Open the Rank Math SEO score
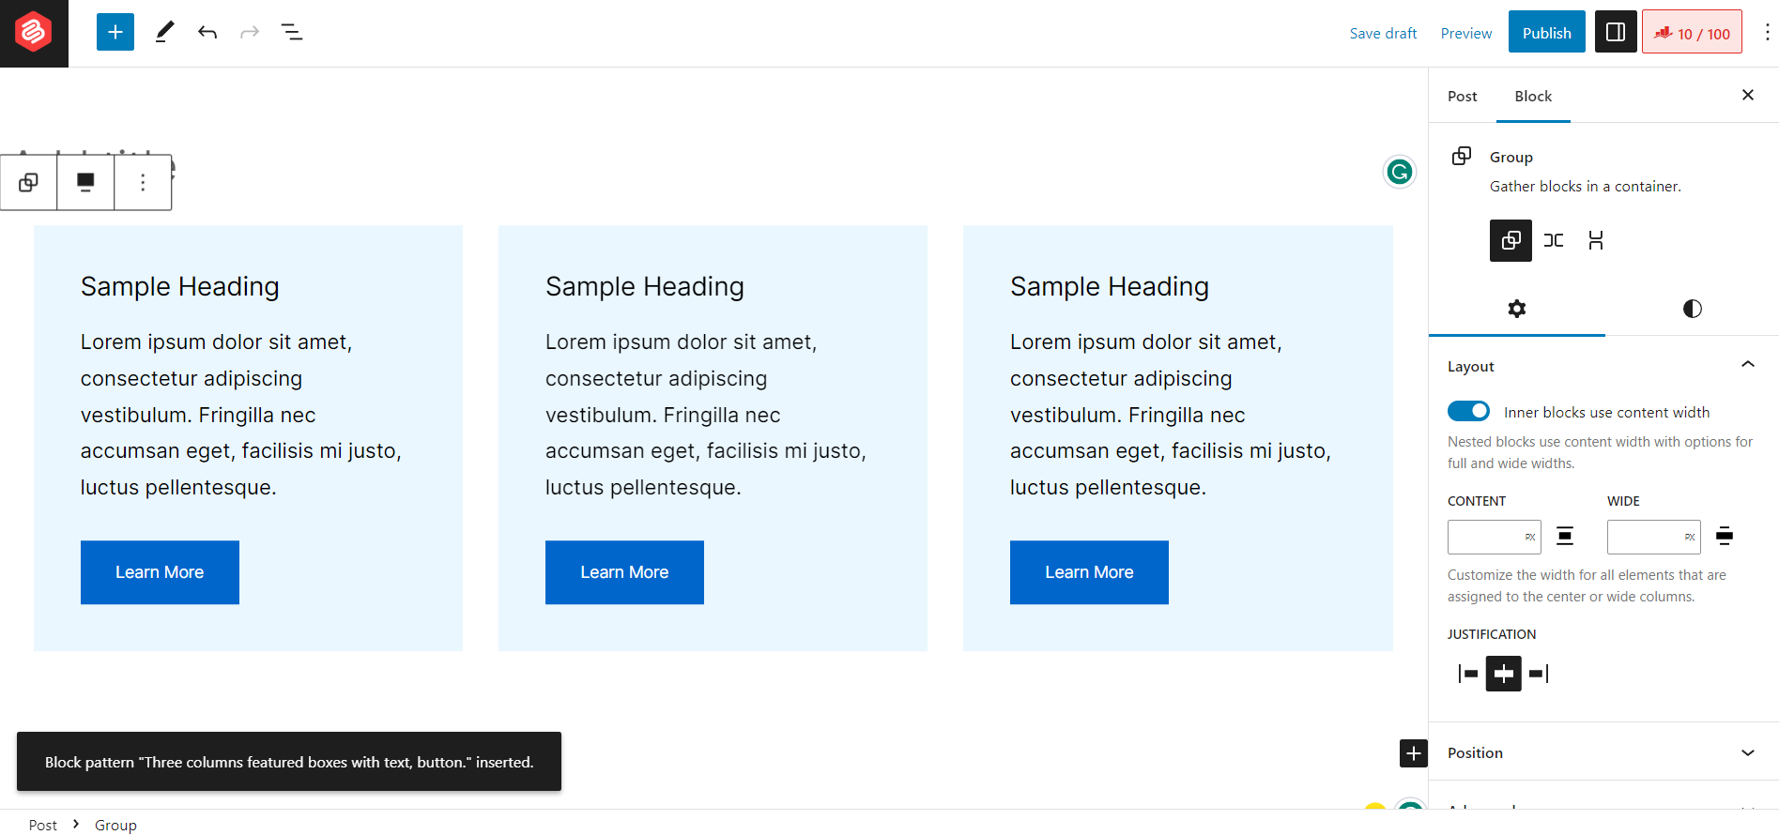 click(1692, 33)
